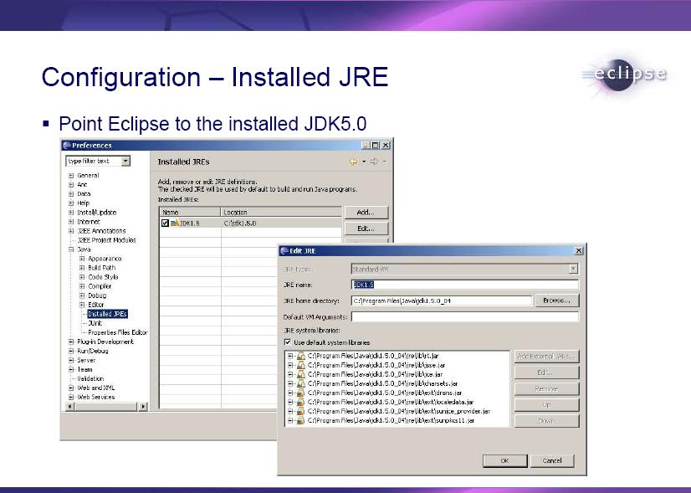Expand the Install/Update tree node

click(71, 213)
